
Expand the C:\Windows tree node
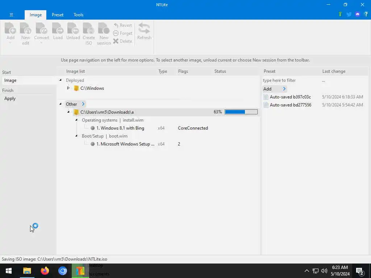(x=68, y=88)
